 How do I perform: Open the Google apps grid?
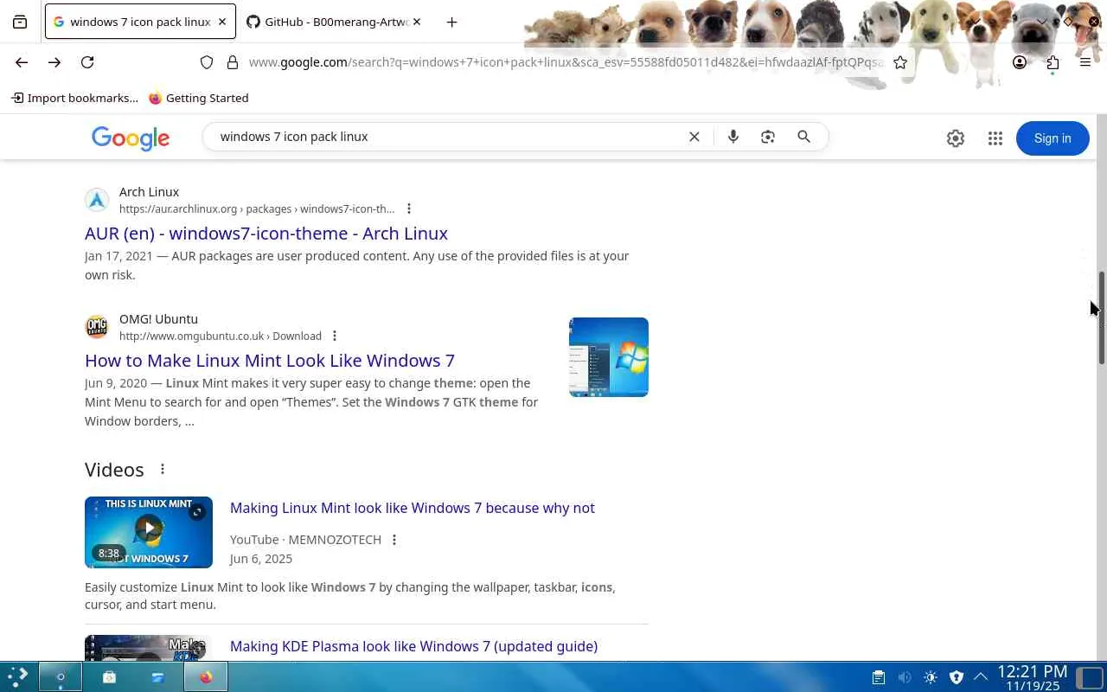995,138
